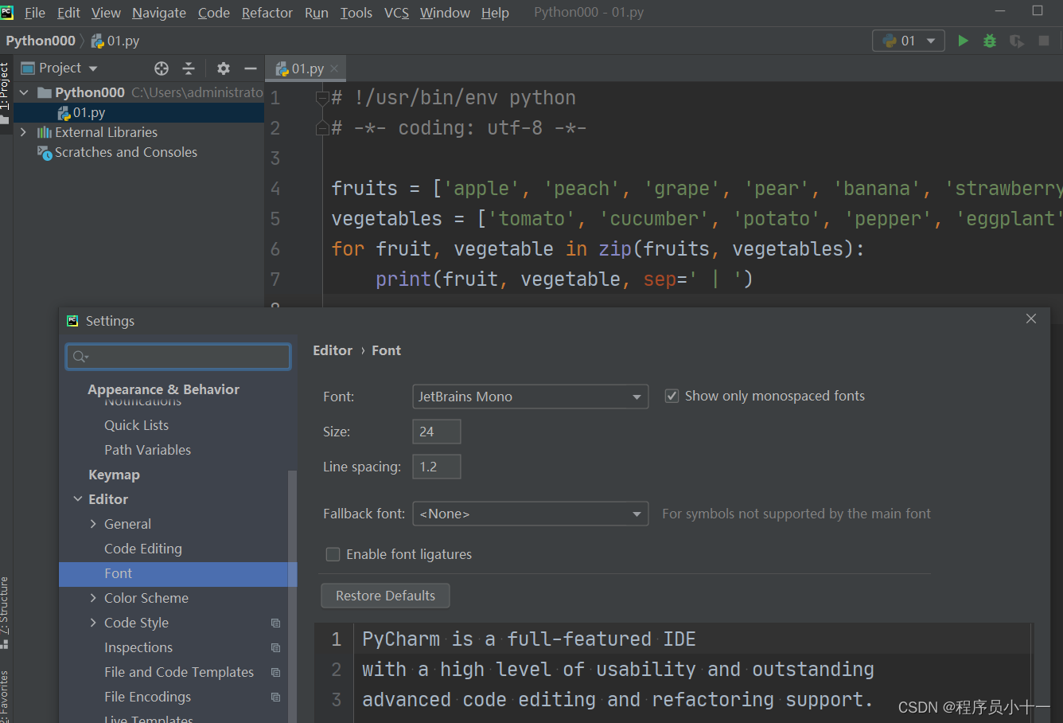Open the Favorites tool window tab
This screenshot has width=1063, height=723.
(5, 696)
